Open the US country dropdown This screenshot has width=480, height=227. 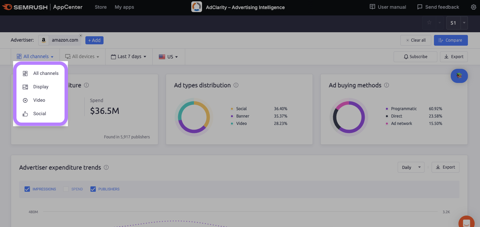pos(168,57)
